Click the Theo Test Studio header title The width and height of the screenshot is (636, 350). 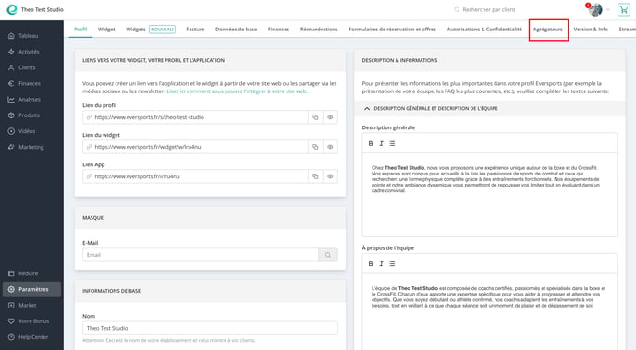tap(43, 9)
